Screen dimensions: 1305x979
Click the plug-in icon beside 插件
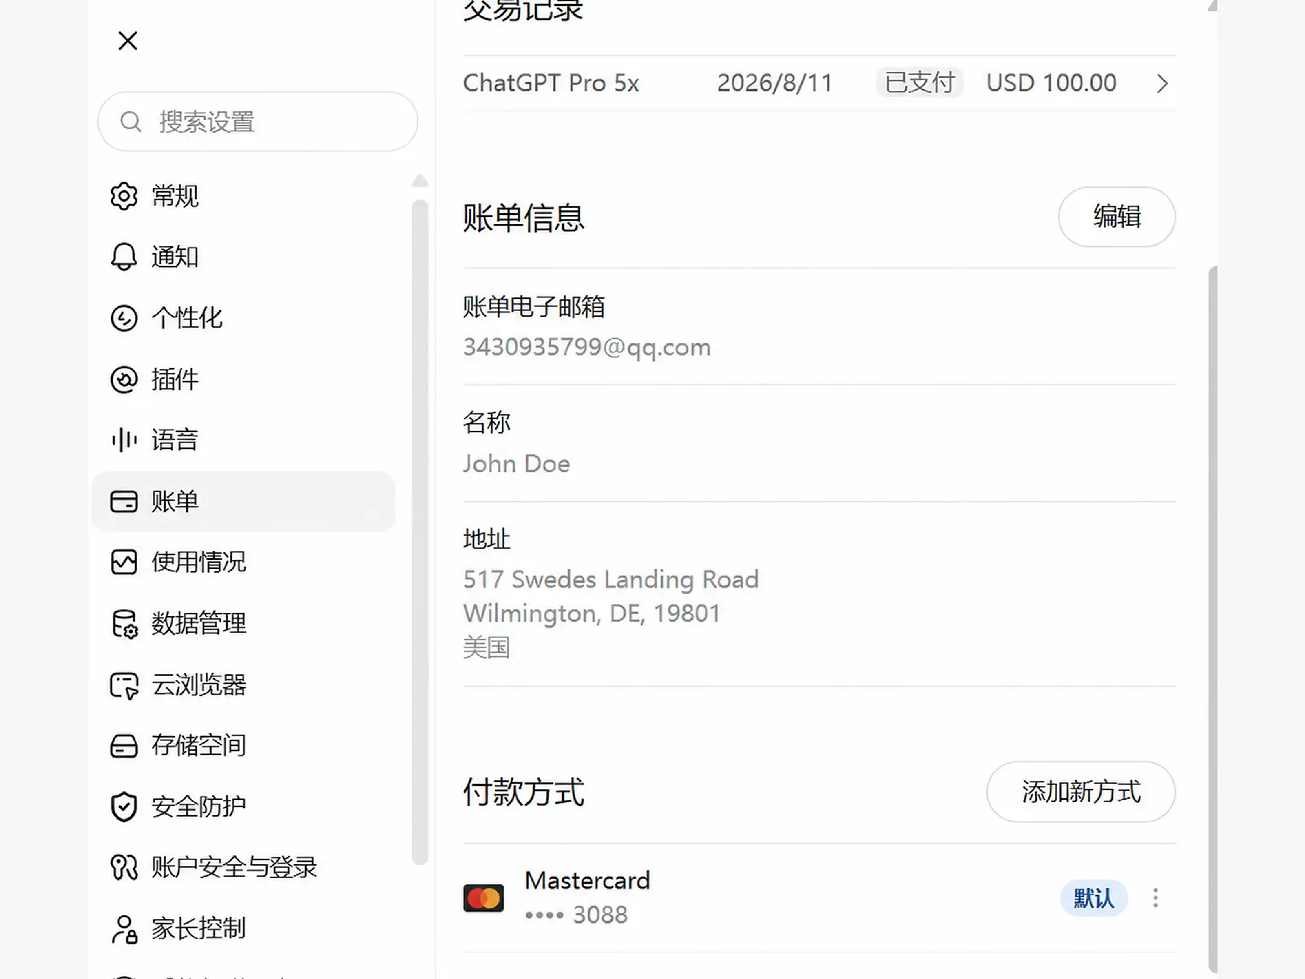pos(124,379)
